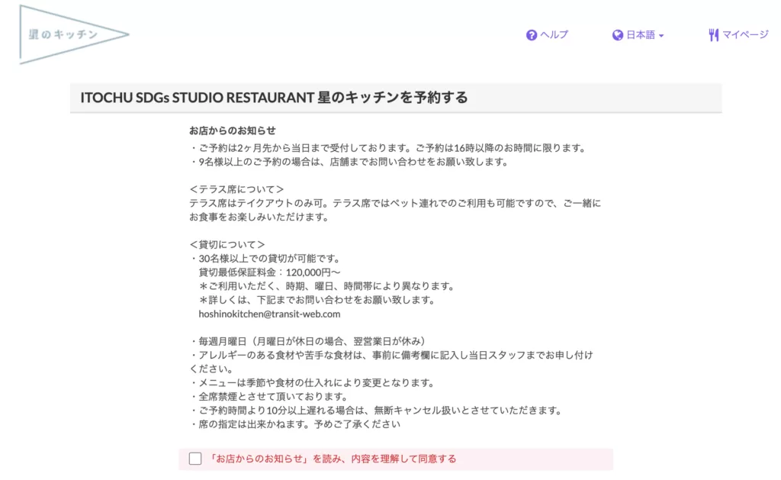Click the globe language icon
Image resolution: width=781 pixels, height=480 pixels.
pyautogui.click(x=618, y=35)
